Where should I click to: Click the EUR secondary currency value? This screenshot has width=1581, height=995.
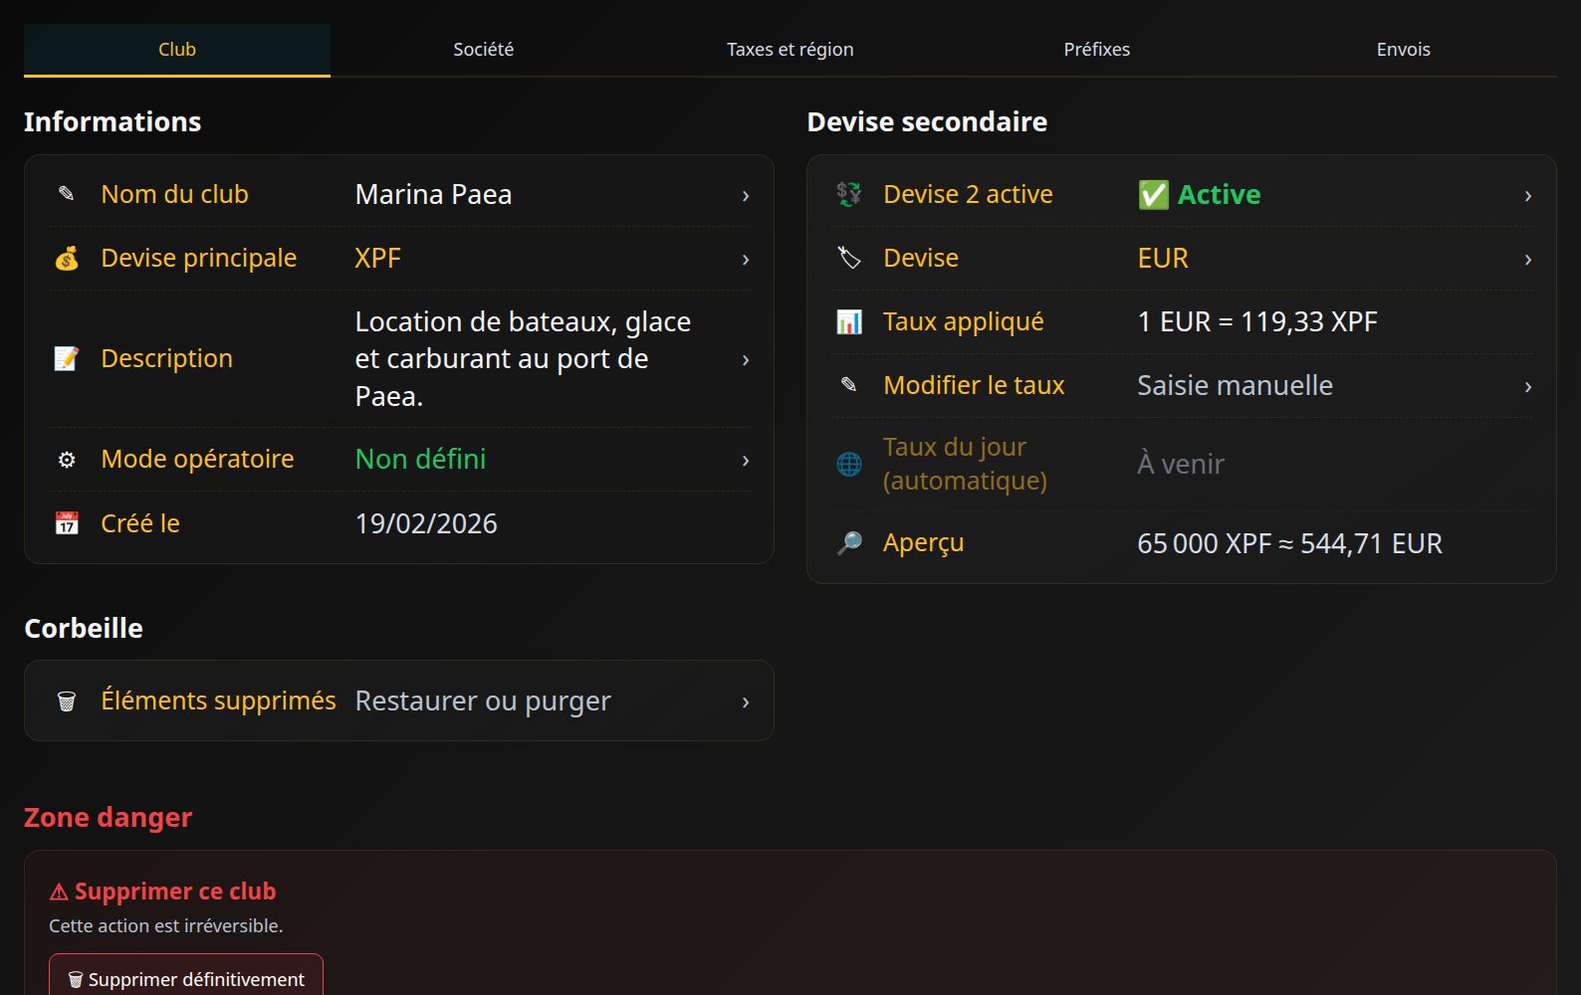(x=1163, y=259)
